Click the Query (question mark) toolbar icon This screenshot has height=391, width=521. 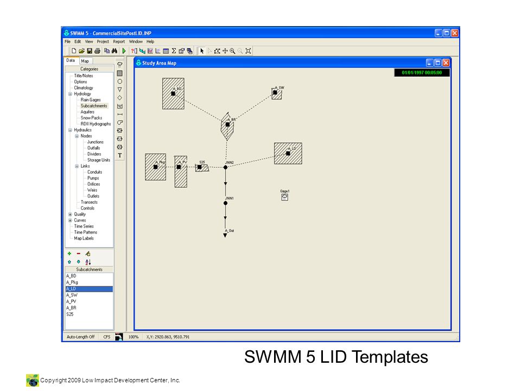134,51
